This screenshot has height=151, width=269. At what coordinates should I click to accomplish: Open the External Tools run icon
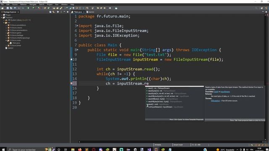[39, 8]
